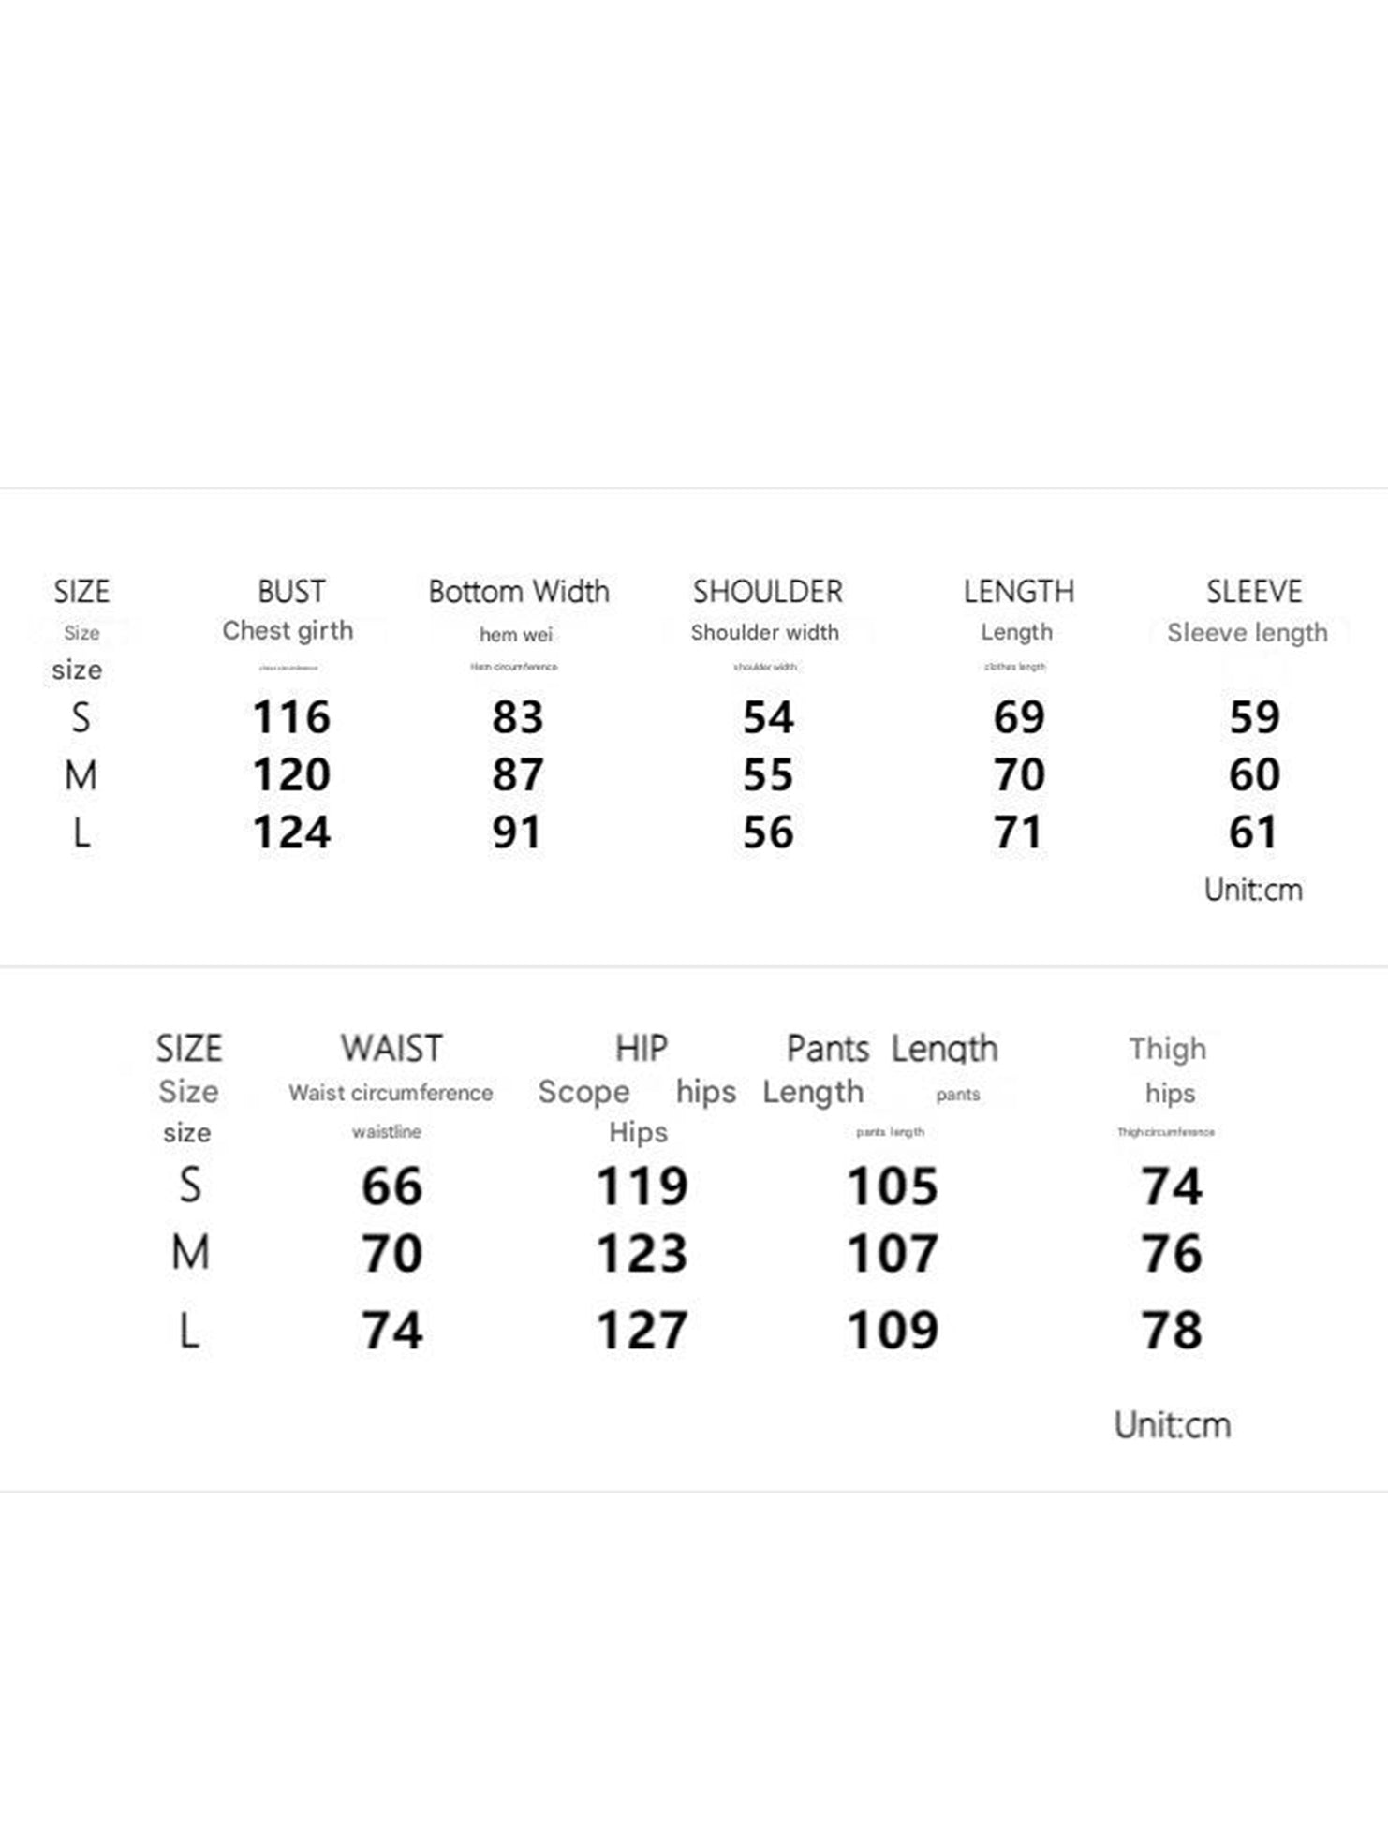This screenshot has width=1388, height=1841.
Task: Select the SHOULDER column header
Action: [x=767, y=592]
